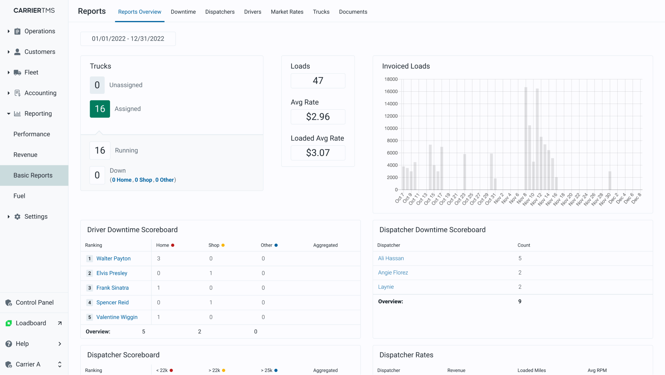Click the Help section expander
This screenshot has height=375, width=665.
(x=60, y=343)
